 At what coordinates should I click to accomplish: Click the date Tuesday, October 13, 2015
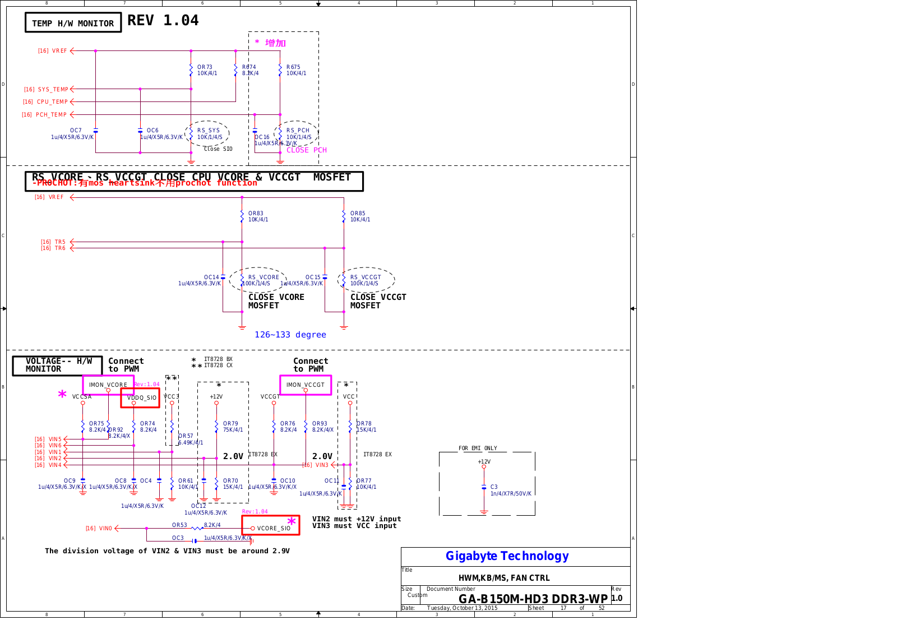coord(462,608)
